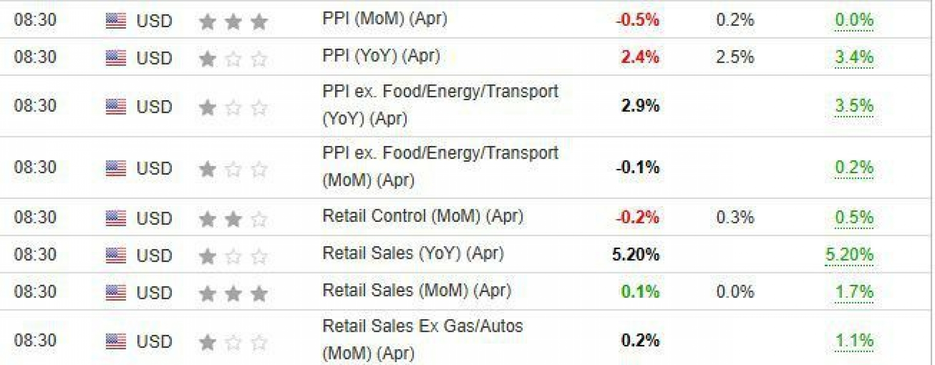Click the previous value 1.7% for Retail Sales (MoM)
The width and height of the screenshot is (935, 365).
854,292
